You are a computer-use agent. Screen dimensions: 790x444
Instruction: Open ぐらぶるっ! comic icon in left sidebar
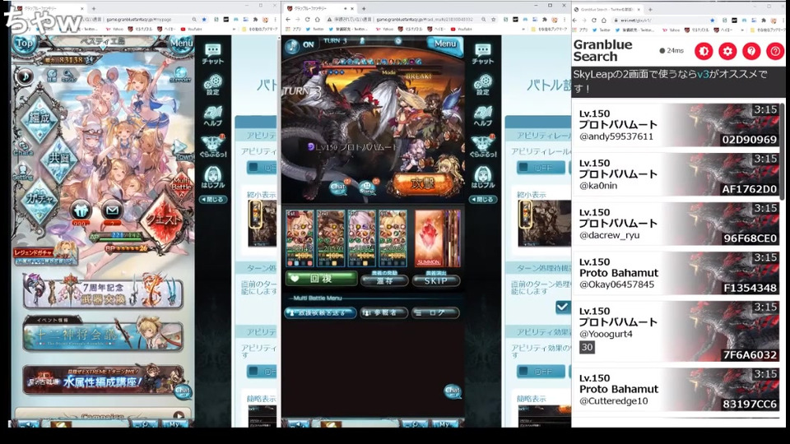(212, 146)
